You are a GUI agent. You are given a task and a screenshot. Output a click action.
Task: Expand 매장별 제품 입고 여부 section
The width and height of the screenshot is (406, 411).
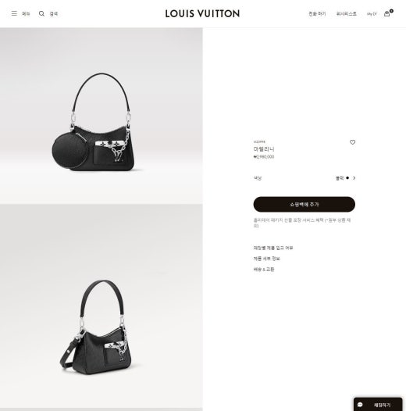273,248
